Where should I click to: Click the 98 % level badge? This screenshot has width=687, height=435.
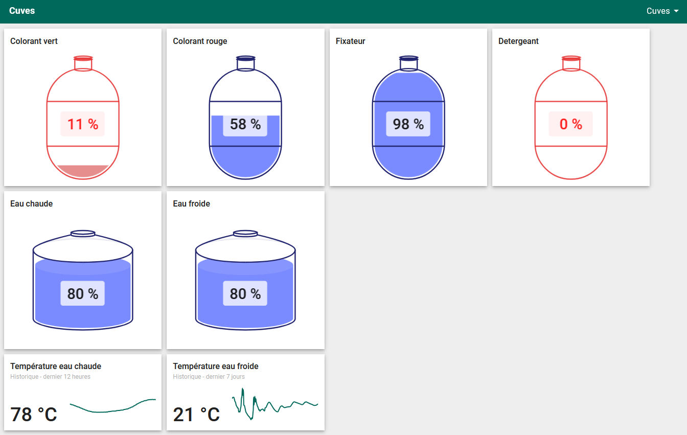[408, 124]
